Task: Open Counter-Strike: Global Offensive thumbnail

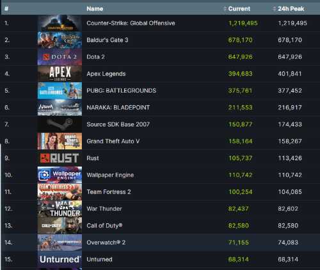Action: click(60, 23)
